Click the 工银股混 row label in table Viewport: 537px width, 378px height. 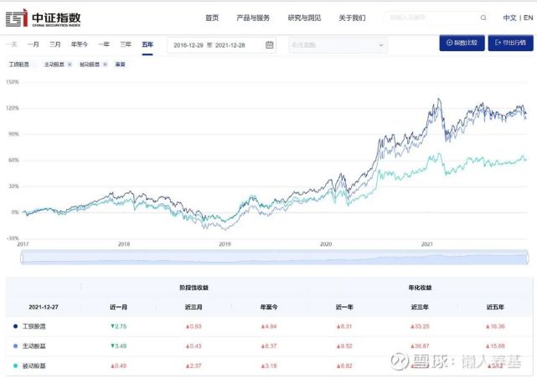[x=34, y=326]
